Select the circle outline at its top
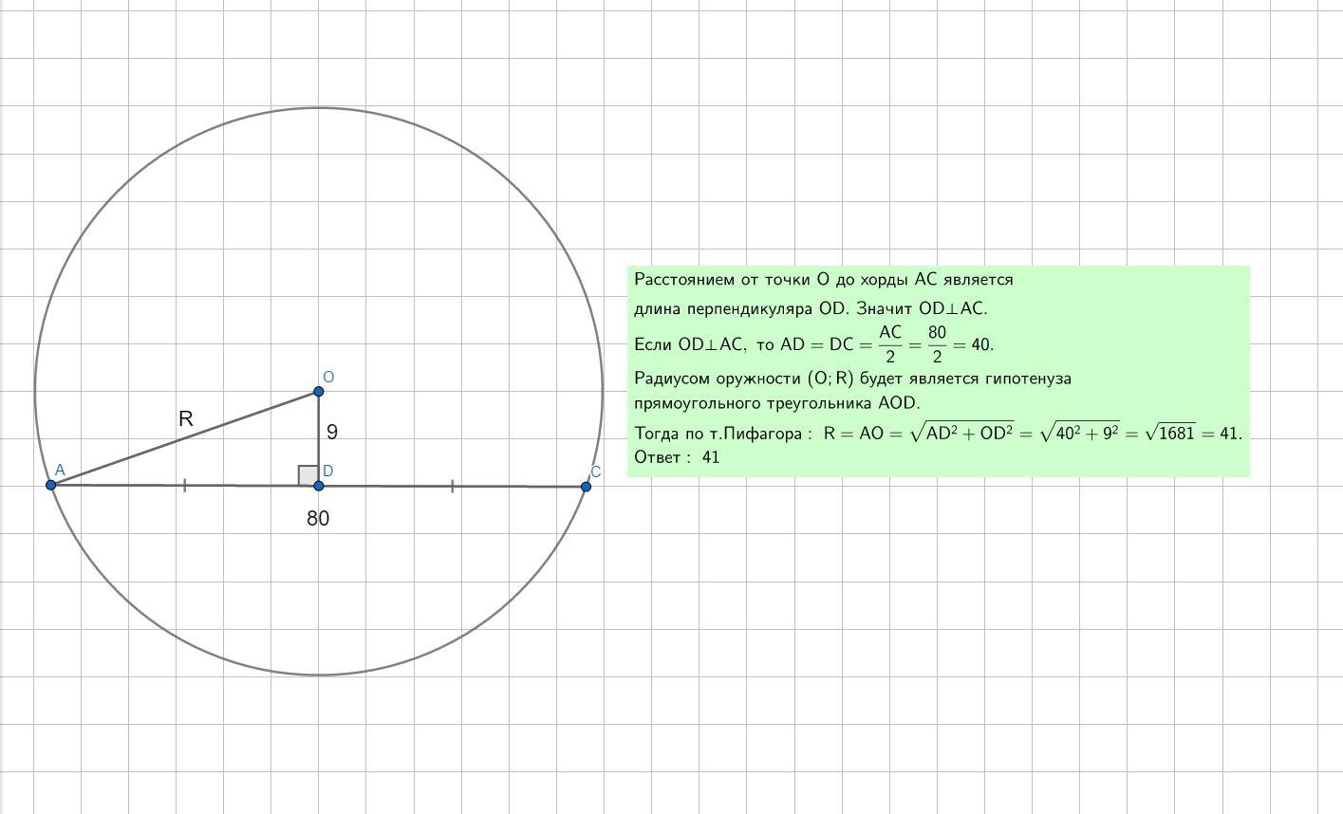Viewport: 1343px width, 814px height. click(319, 107)
